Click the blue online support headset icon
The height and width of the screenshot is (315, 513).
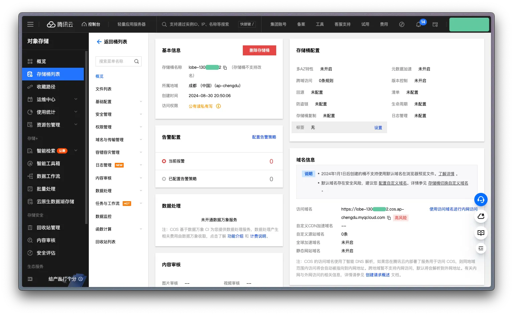481,200
